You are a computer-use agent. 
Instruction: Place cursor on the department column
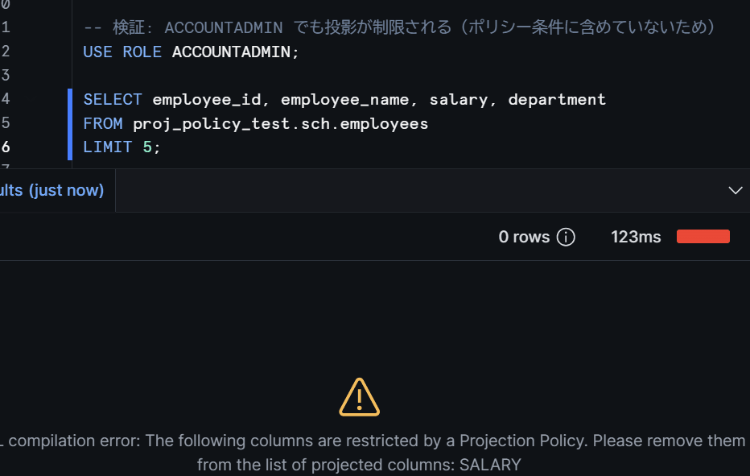coord(557,100)
